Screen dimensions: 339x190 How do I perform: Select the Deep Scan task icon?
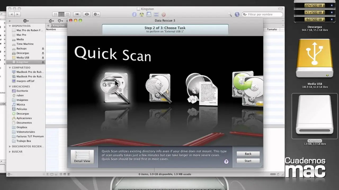click(159, 88)
